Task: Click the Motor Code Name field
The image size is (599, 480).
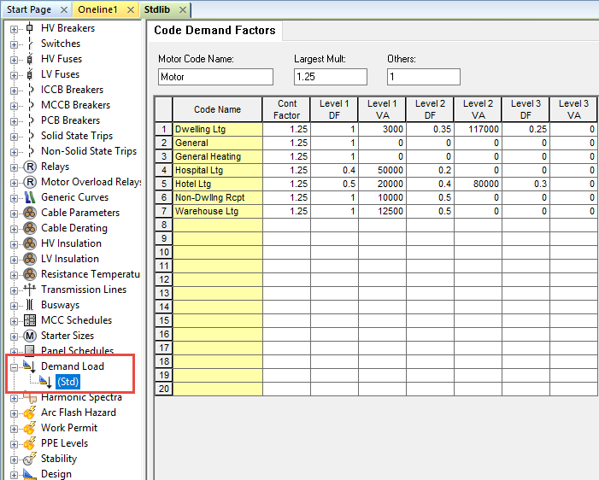Action: click(215, 77)
